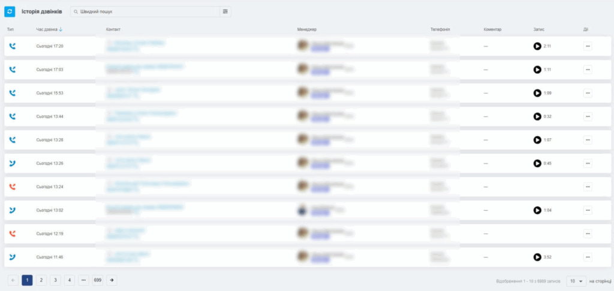
Task: Click the blue refresh icon button
Action: (x=10, y=11)
